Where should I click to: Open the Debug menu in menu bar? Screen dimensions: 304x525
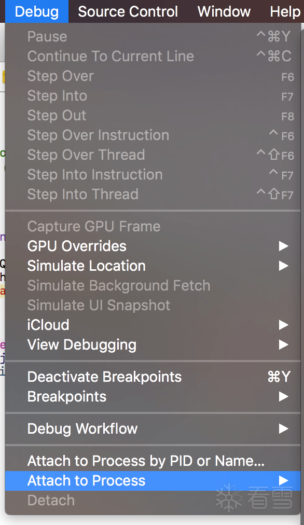pos(37,11)
